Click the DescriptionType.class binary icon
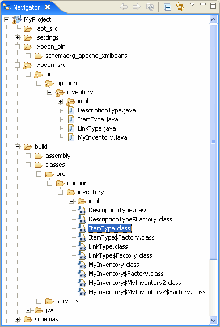220x327 pixels. click(x=82, y=211)
